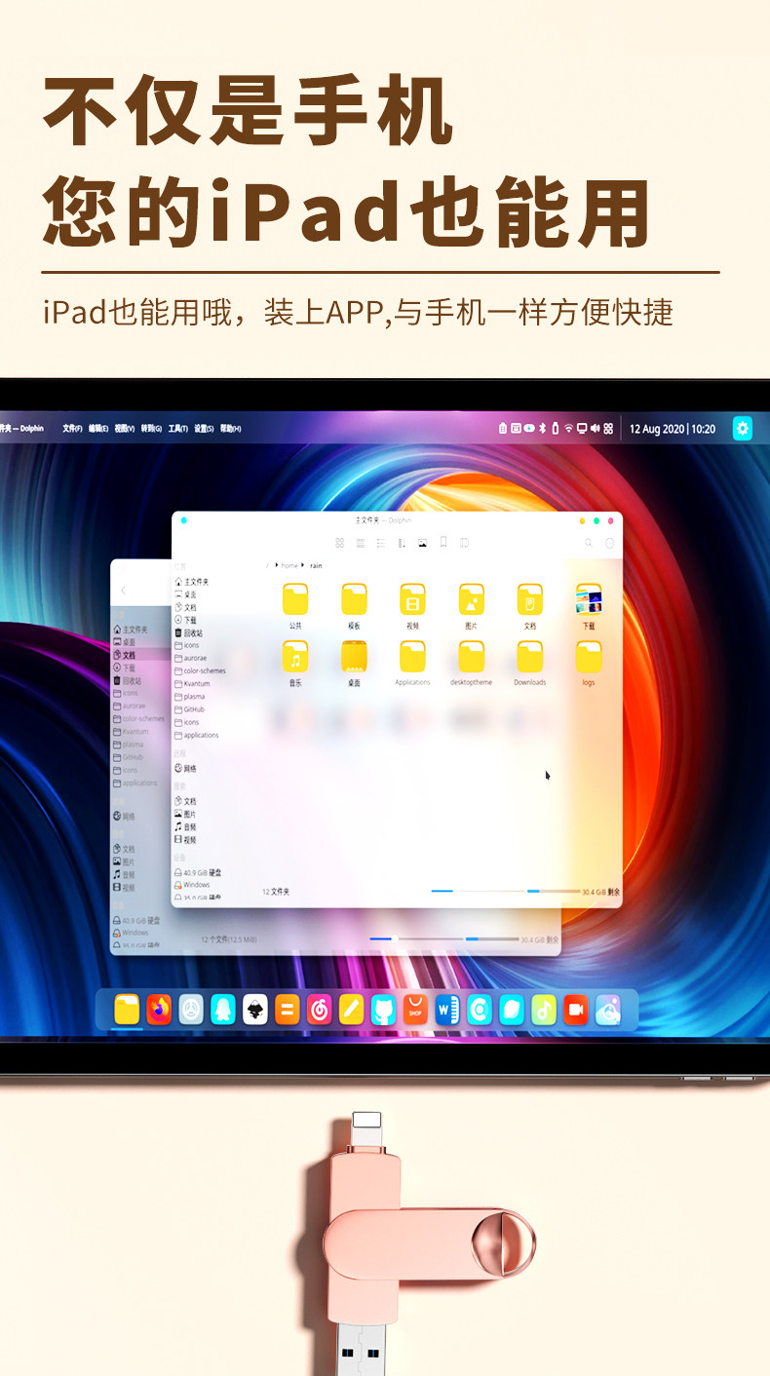Open the yellow pencil notes app in dock

point(351,1010)
